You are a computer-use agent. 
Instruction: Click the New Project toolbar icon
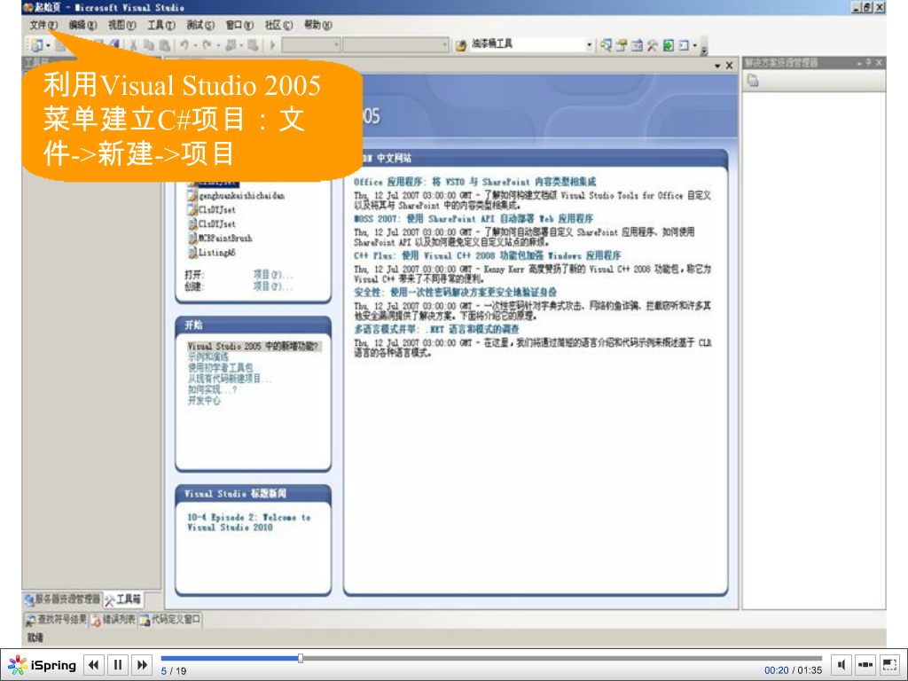37,45
